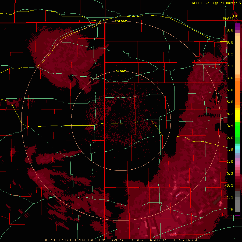Click the 8.2 scale value
This screenshot has width=242, height=242.
pos(230,54)
